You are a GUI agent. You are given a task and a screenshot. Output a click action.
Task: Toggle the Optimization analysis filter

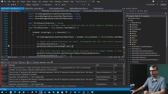43,62
